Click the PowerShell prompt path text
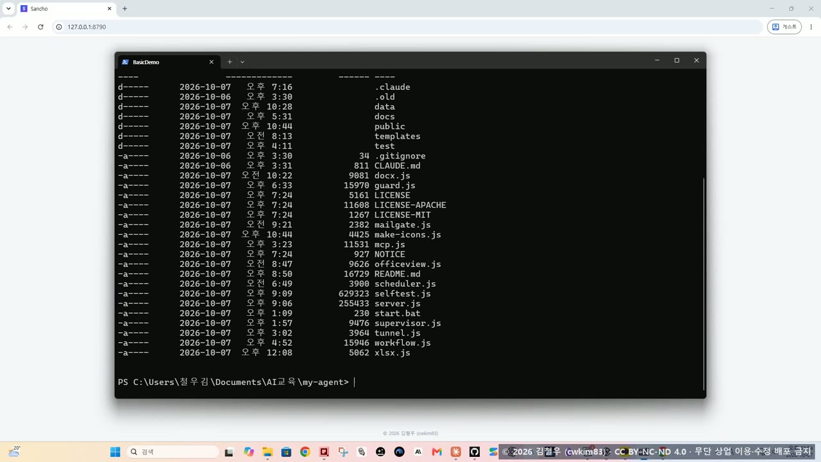 click(x=233, y=382)
